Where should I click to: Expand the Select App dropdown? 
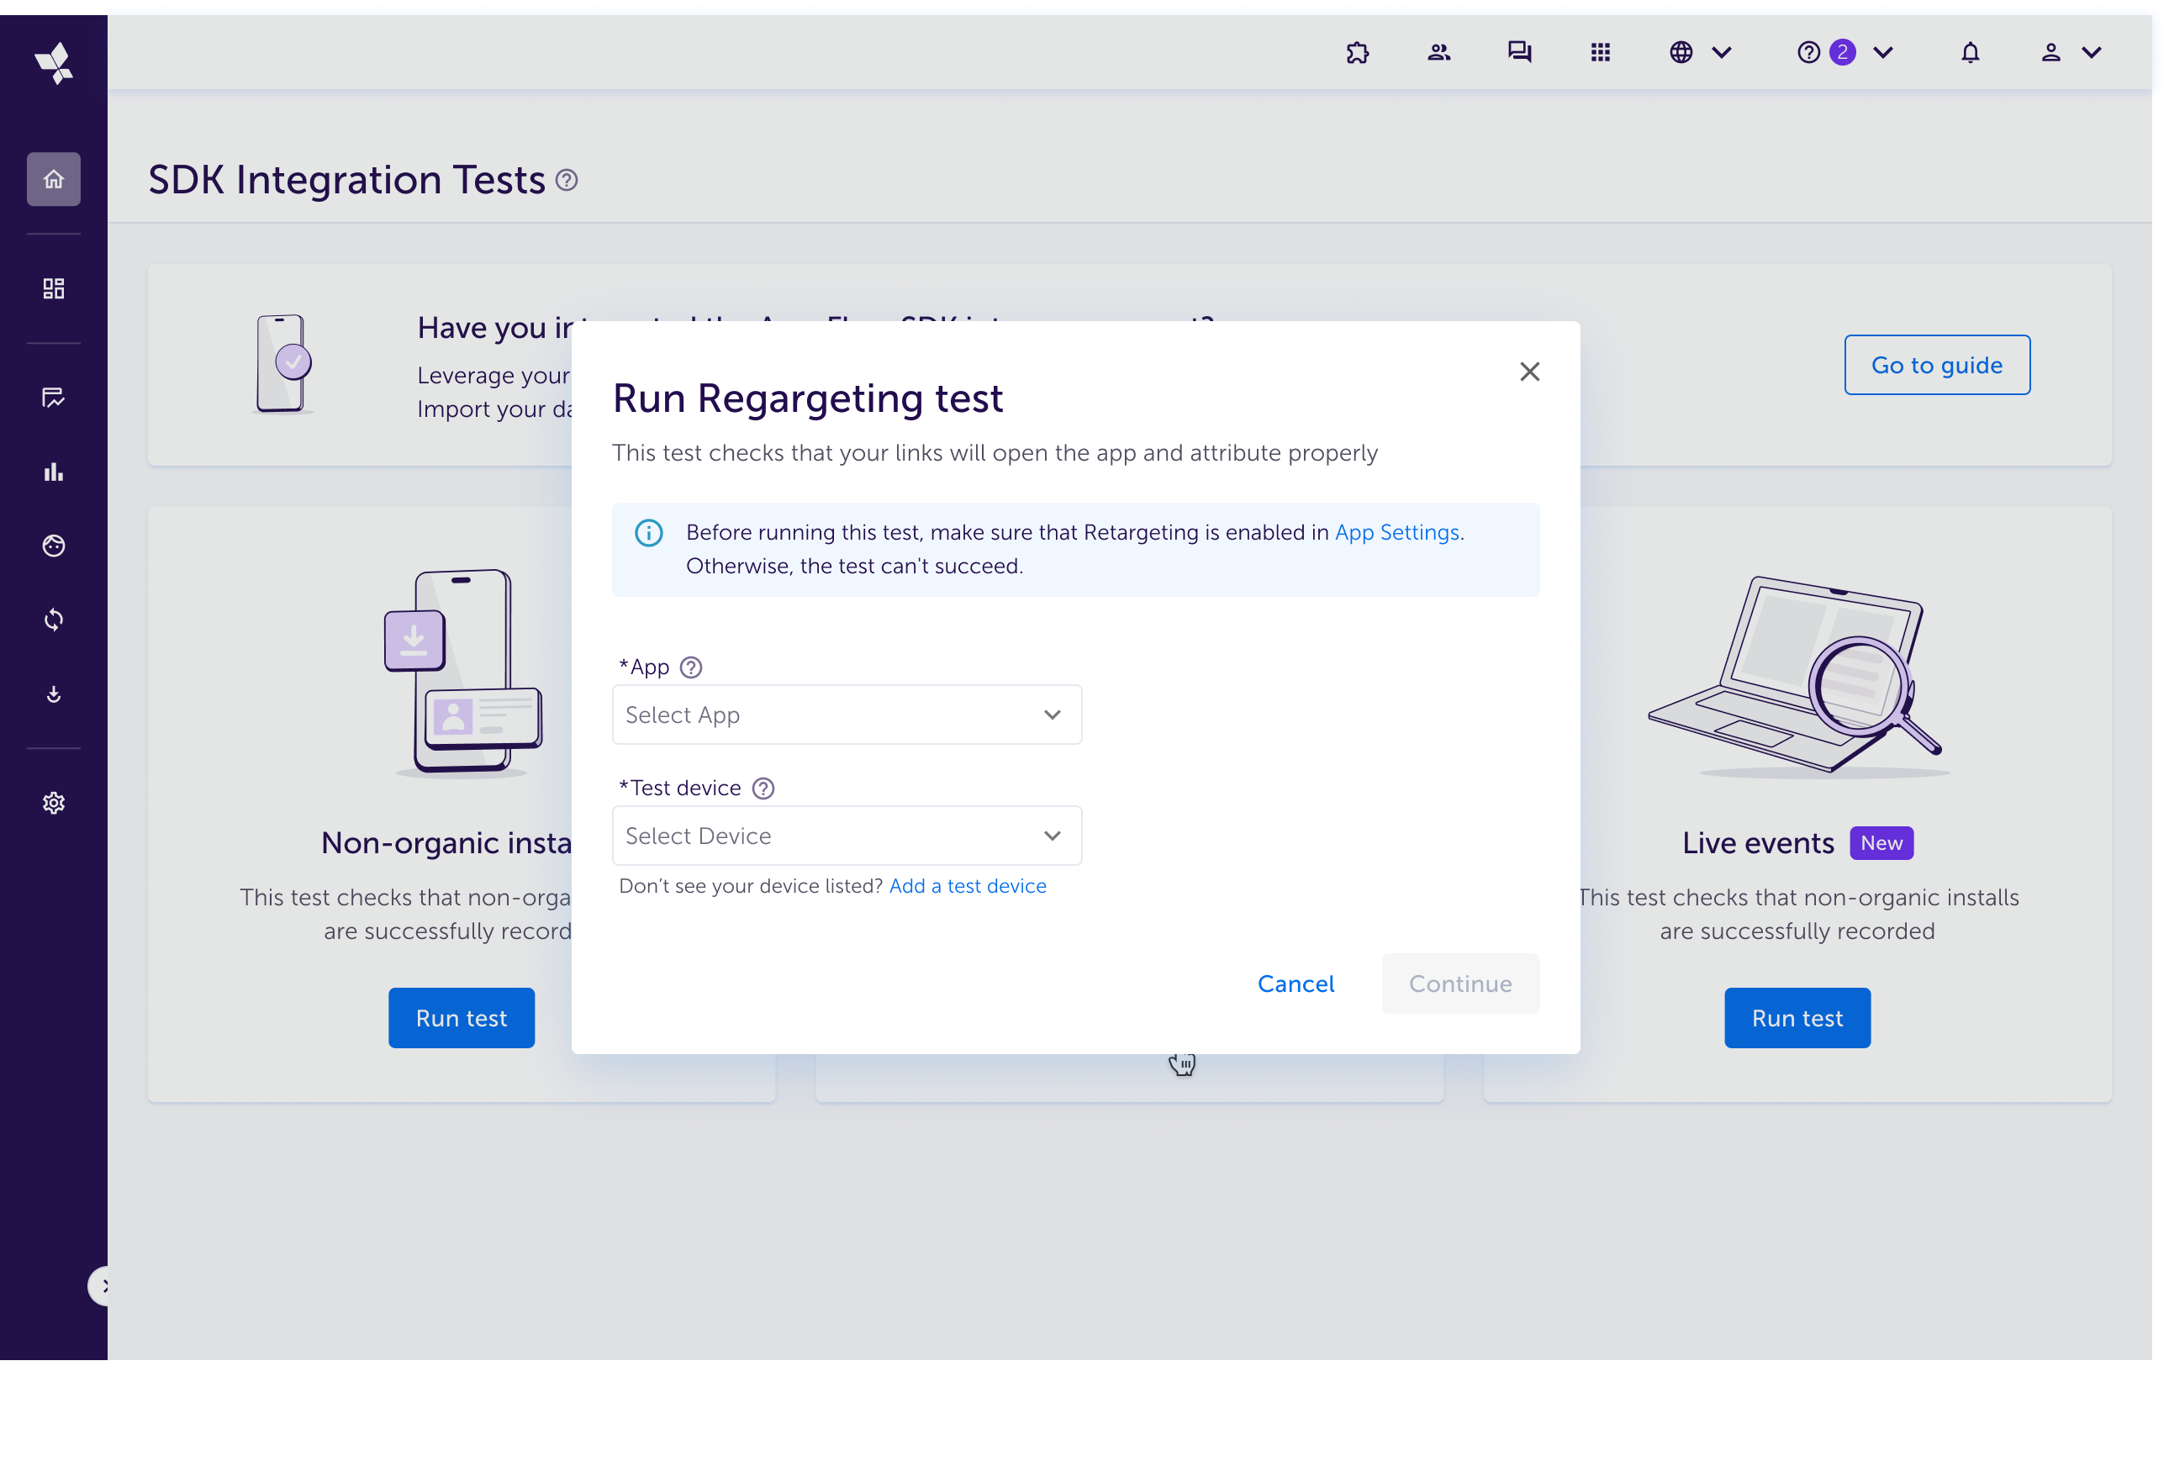(x=846, y=715)
